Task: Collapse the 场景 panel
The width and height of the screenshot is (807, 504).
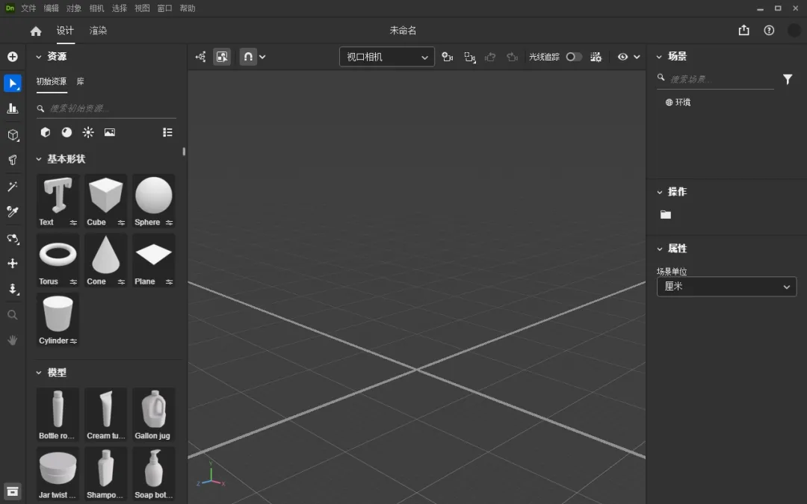Action: coord(659,57)
